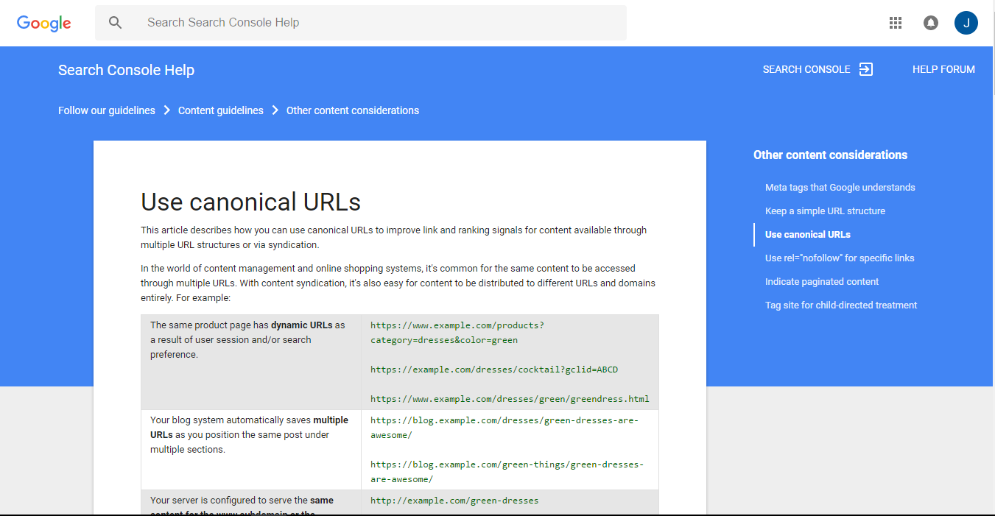Select Keep a simple URL structure
Screen dimensions: 995x516
pyautogui.click(x=825, y=211)
